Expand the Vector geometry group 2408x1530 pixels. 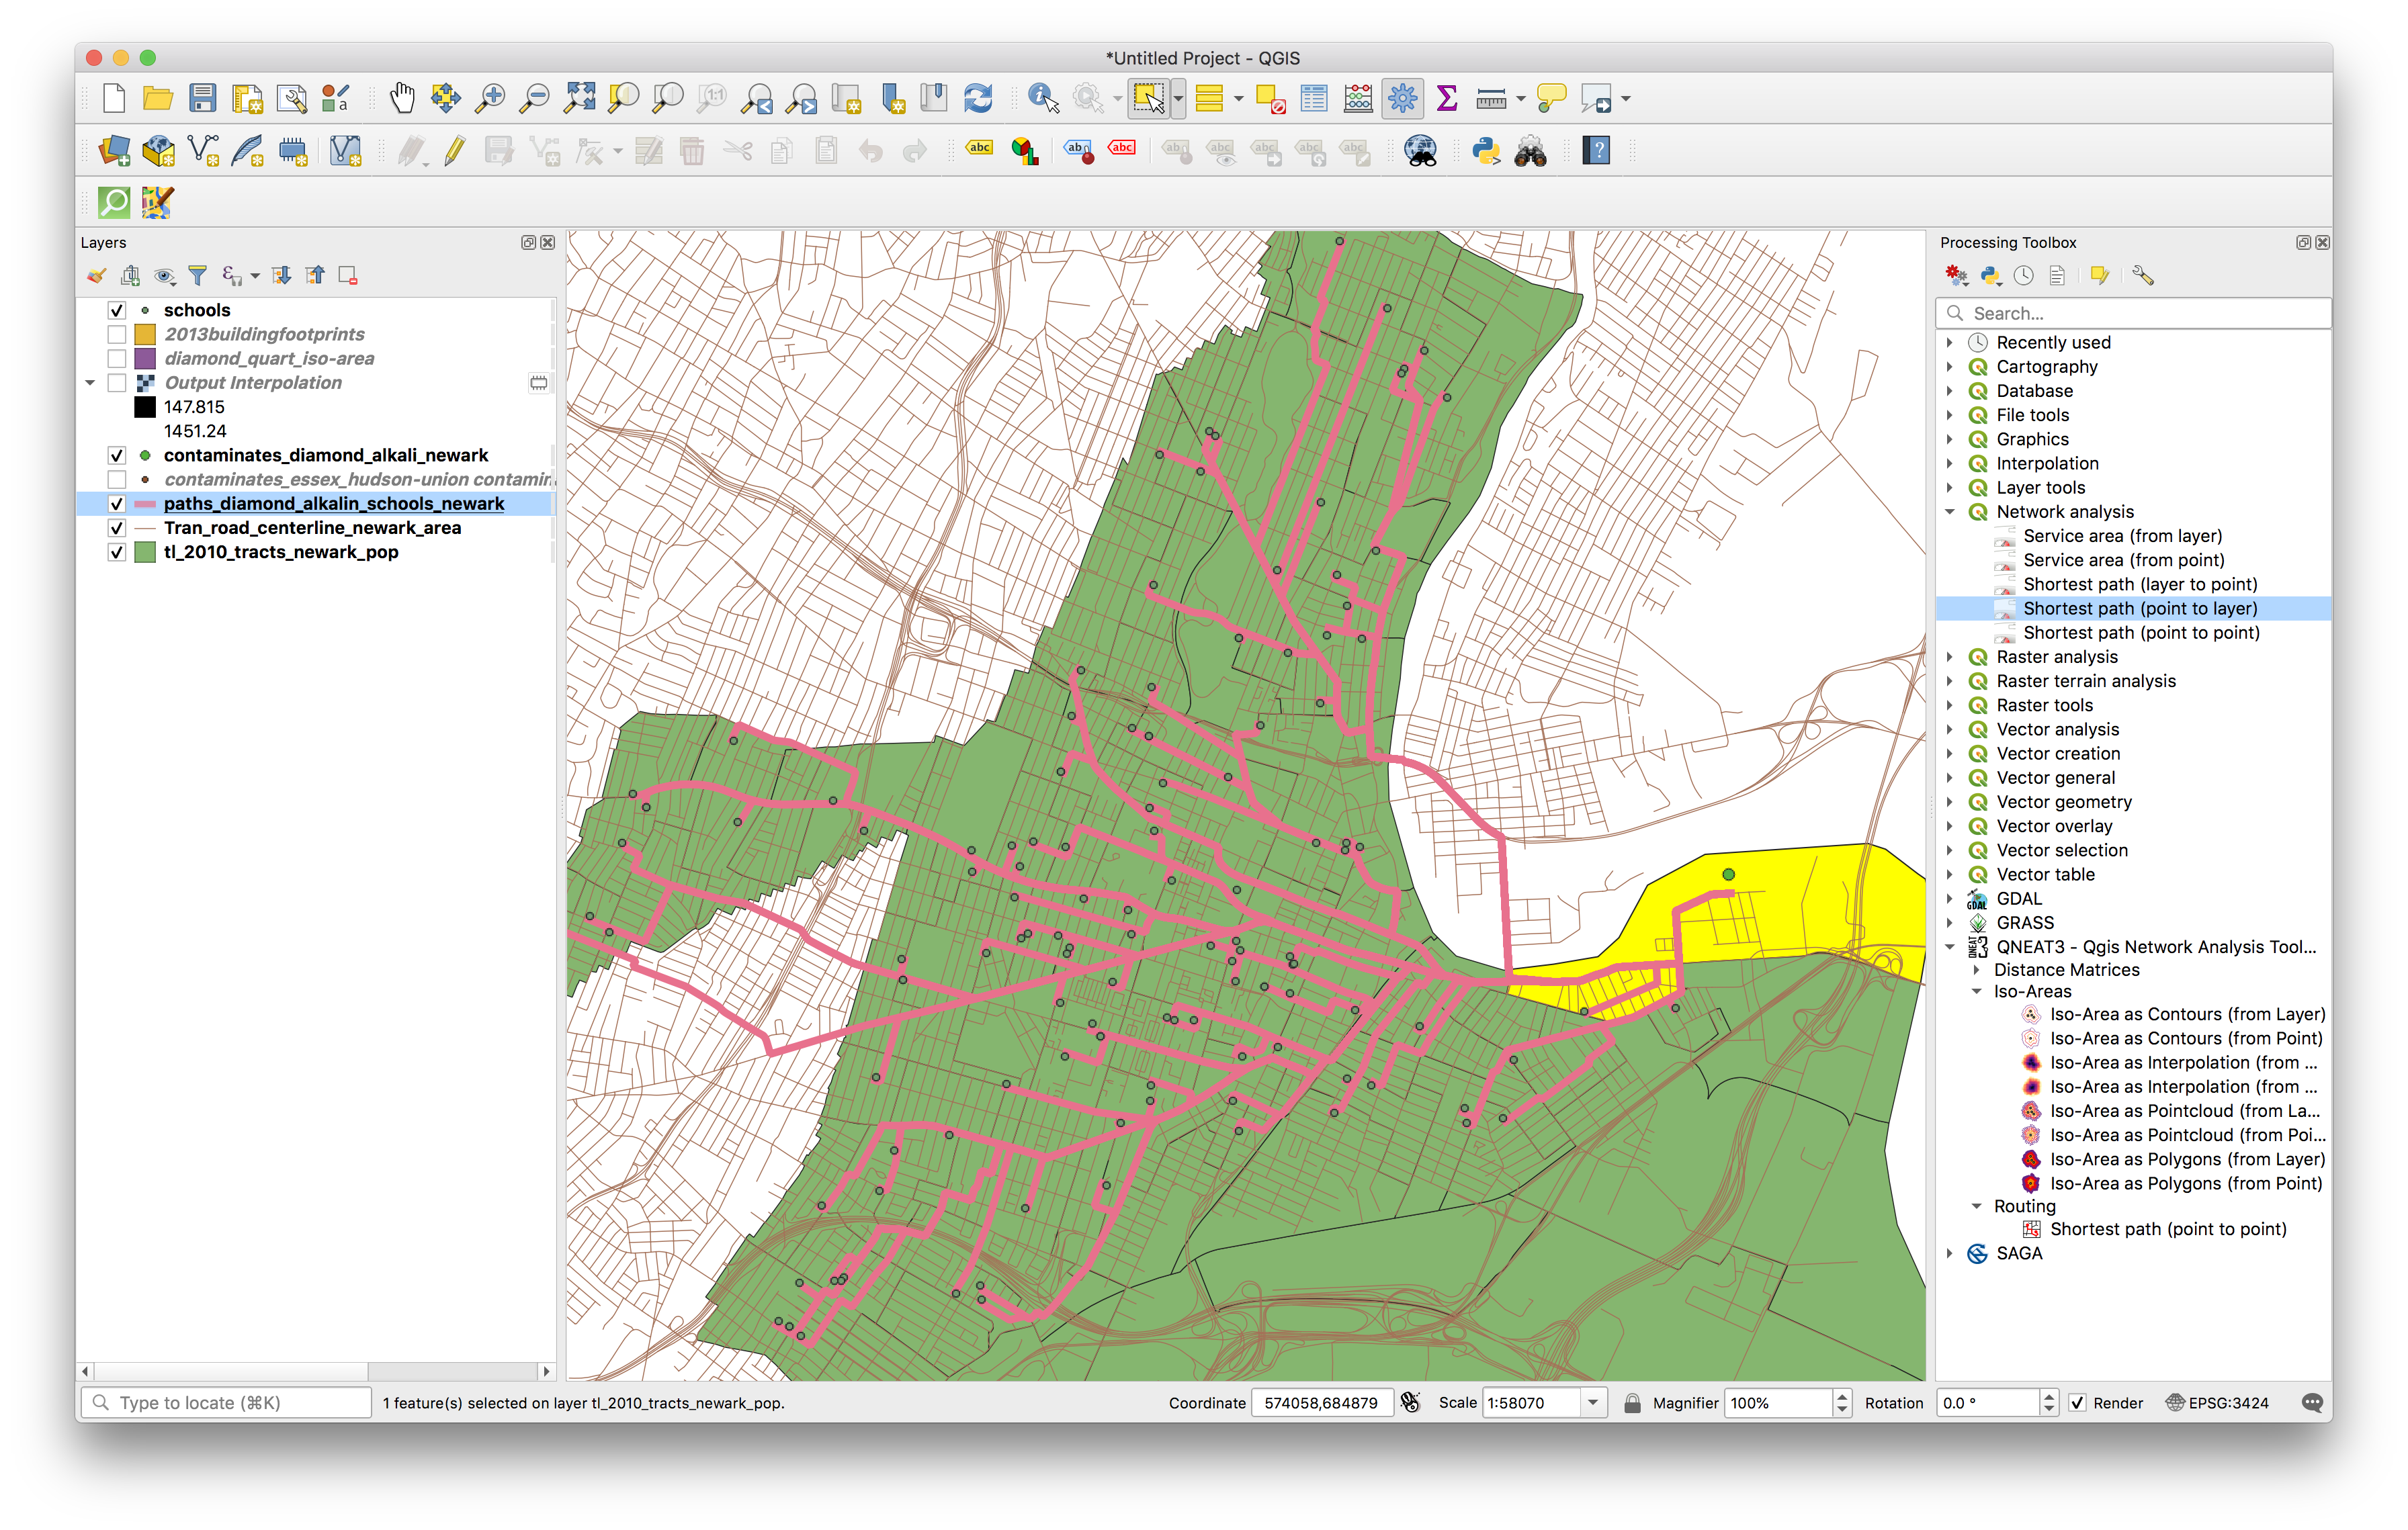1950,803
